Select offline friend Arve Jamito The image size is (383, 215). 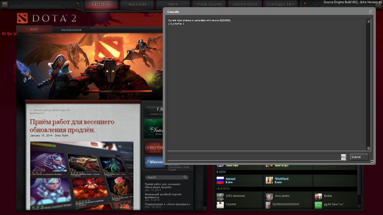pos(282,196)
